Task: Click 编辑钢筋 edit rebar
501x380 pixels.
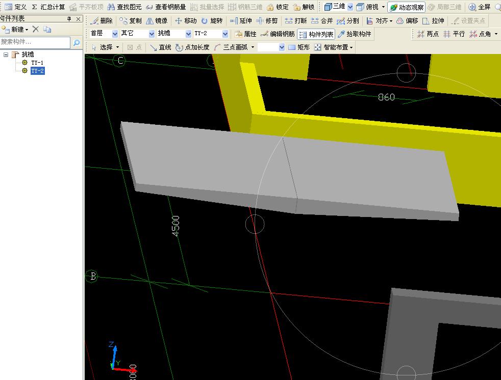Action: tap(278, 34)
